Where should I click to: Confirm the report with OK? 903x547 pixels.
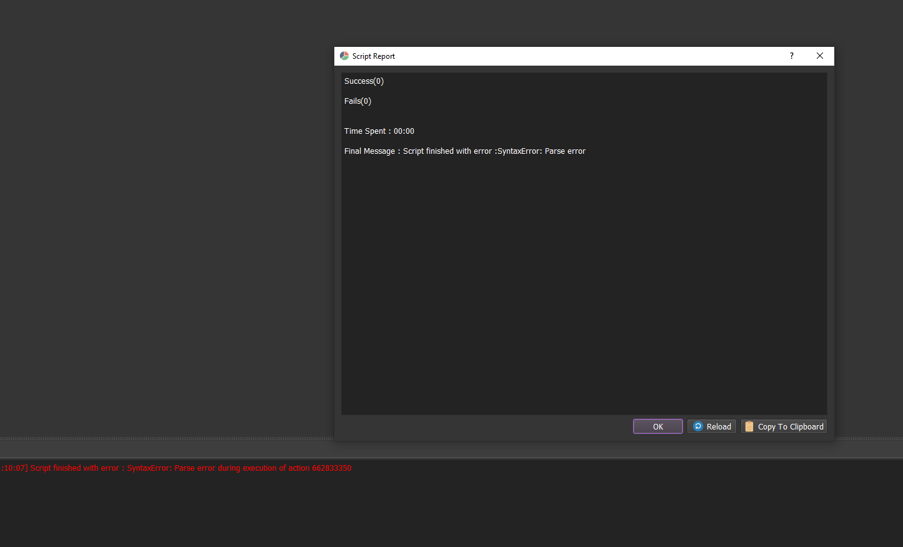657,426
